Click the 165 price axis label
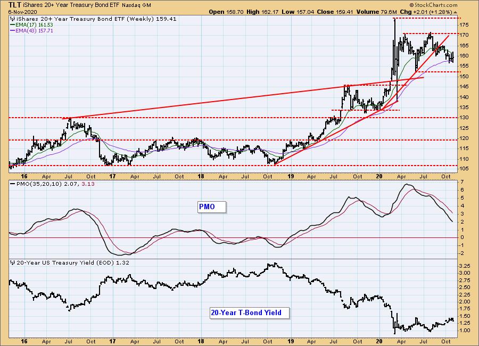Screen dimensions: 479x346 tap(464, 46)
